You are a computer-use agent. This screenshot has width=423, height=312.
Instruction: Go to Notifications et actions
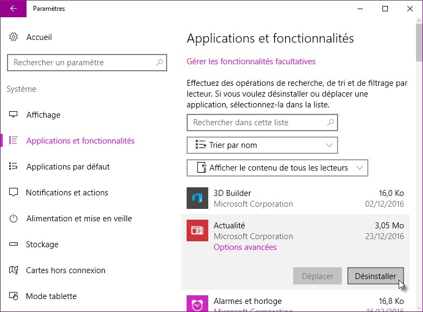tap(67, 193)
